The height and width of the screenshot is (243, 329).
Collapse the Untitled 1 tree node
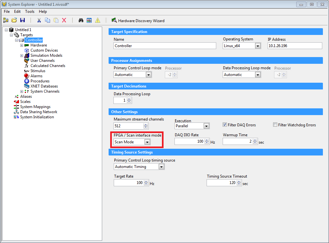point(6,30)
